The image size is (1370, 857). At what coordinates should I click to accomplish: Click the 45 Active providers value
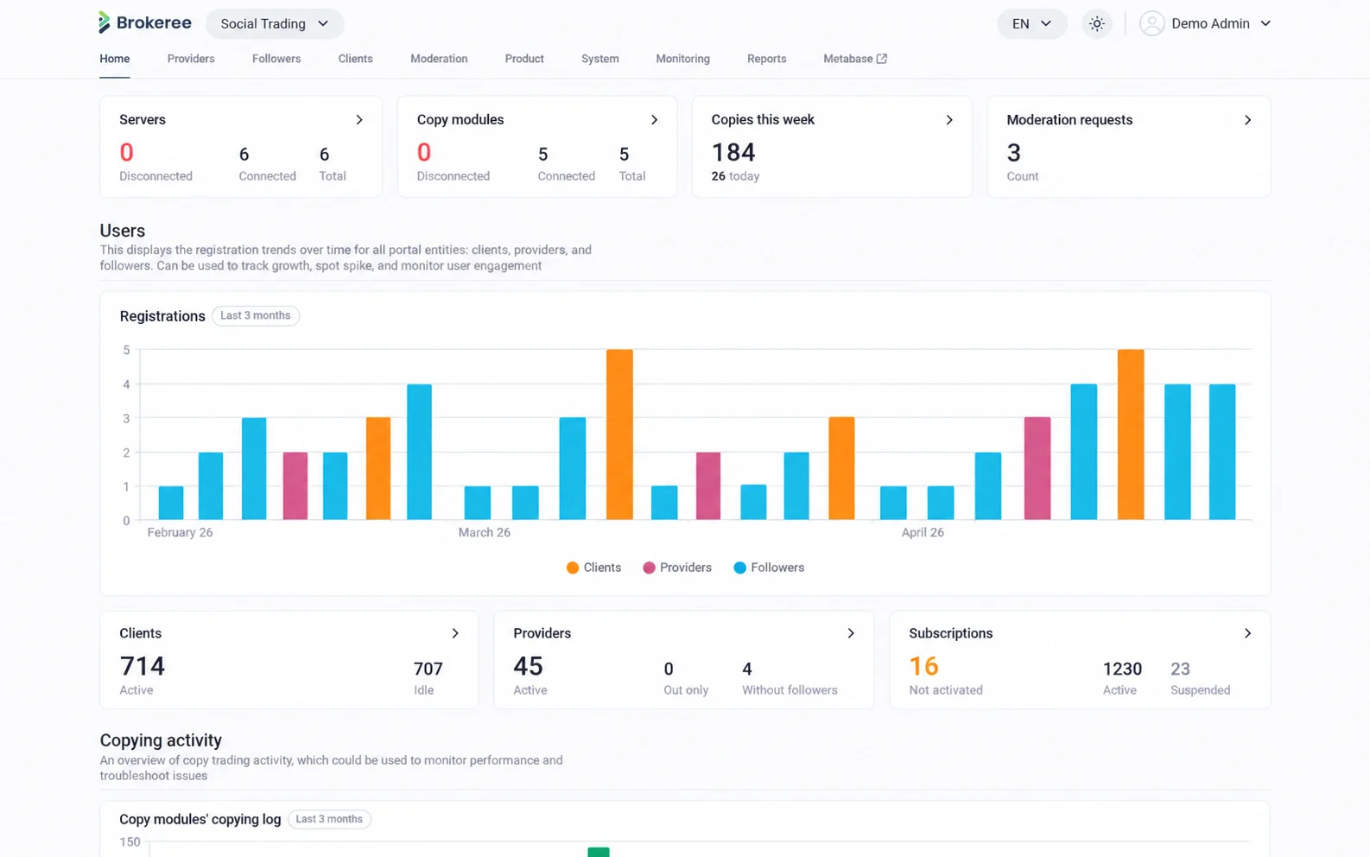tap(528, 666)
